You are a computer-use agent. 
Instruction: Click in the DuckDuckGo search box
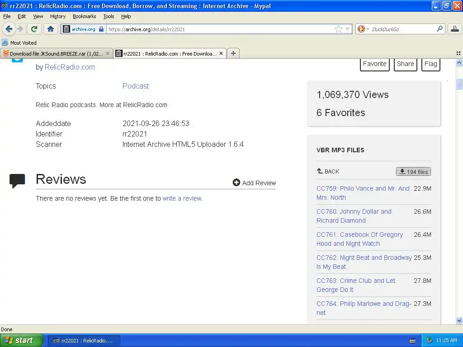click(x=403, y=29)
